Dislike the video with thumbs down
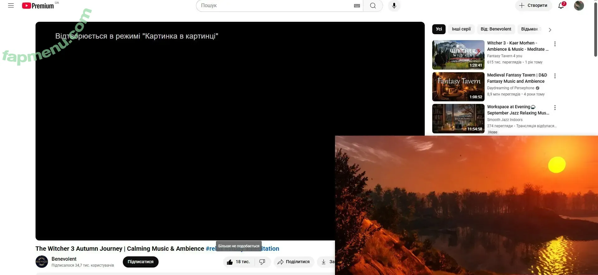The width and height of the screenshot is (598, 275). 262,262
